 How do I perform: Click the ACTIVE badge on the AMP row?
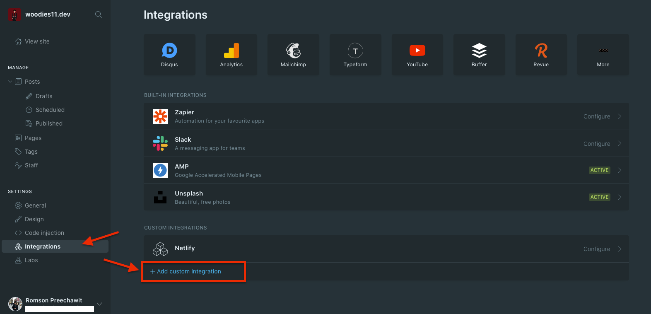click(x=600, y=170)
